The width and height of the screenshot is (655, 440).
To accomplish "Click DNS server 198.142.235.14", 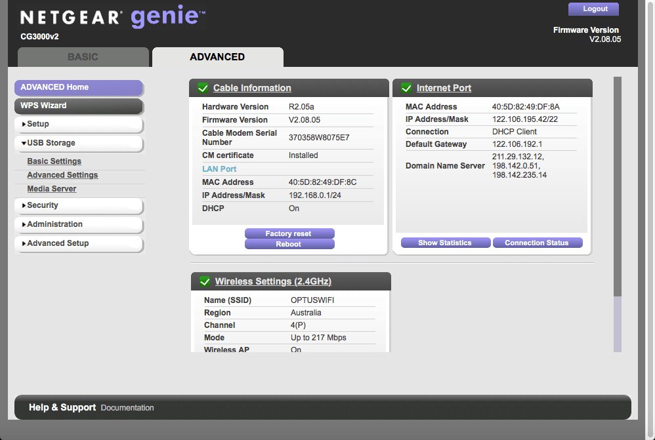I will coord(519,175).
